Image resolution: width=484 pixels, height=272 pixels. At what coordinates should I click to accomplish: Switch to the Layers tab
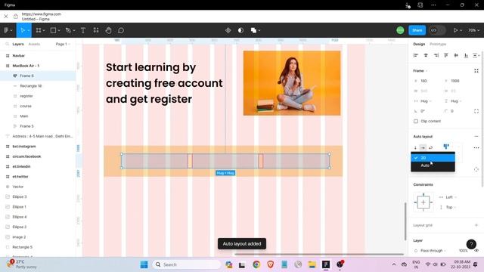[x=18, y=44]
